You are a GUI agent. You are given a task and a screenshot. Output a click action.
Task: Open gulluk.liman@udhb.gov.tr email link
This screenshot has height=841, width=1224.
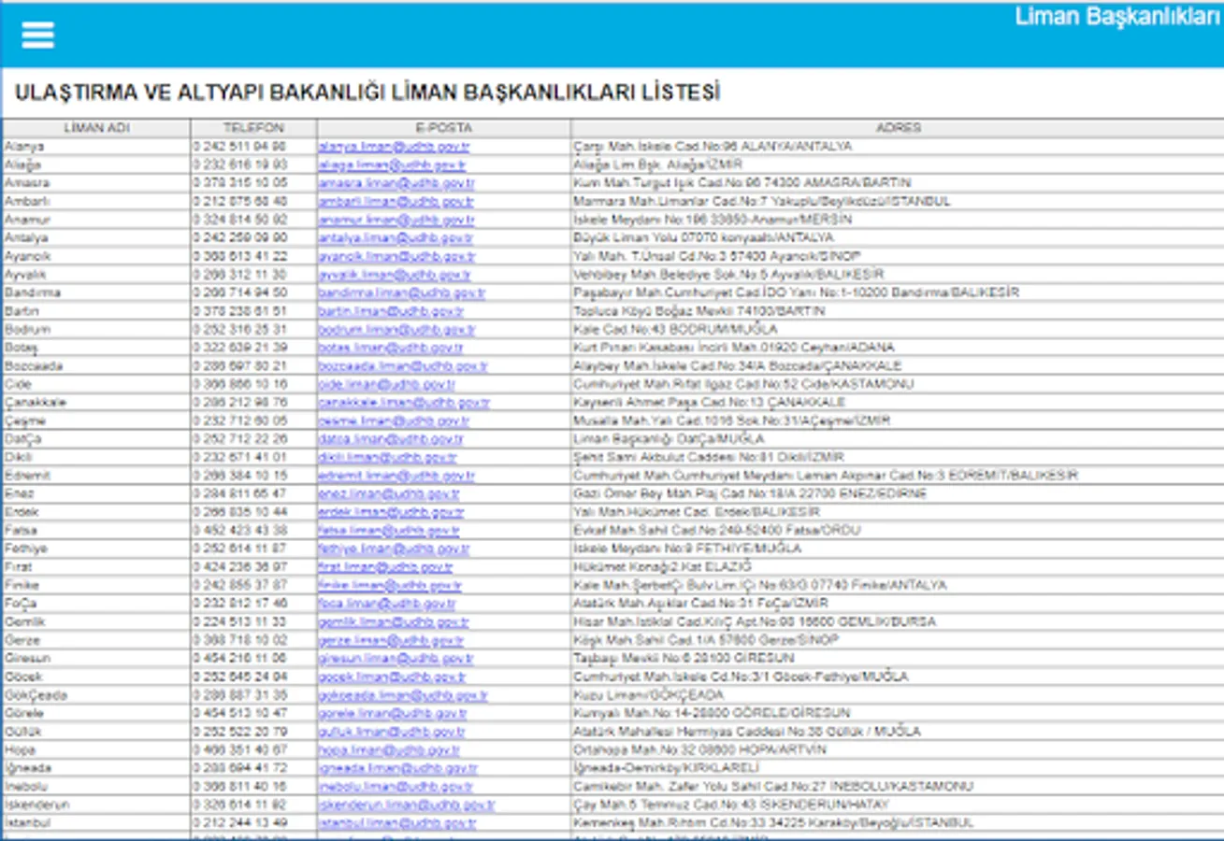click(x=392, y=731)
